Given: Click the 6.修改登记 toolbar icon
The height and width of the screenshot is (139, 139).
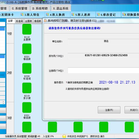Looking at the screenshot, I should tap(98, 14).
